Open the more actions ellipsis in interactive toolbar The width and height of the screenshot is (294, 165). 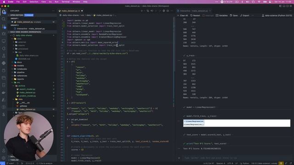(253, 16)
